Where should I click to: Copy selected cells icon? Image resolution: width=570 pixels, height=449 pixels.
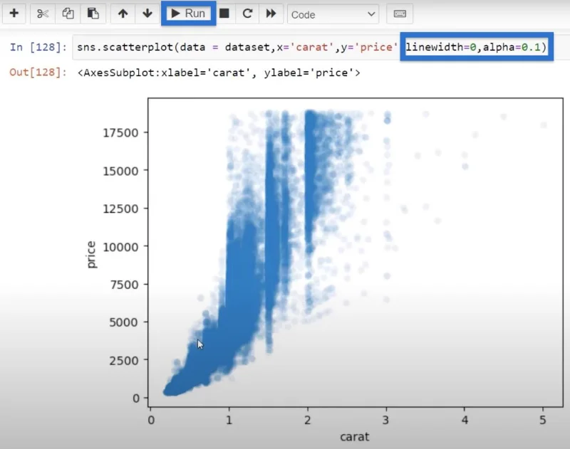pyautogui.click(x=68, y=14)
